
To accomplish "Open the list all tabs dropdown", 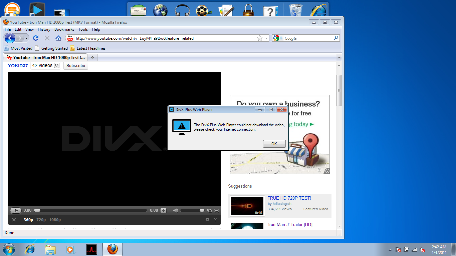I will [x=339, y=57].
